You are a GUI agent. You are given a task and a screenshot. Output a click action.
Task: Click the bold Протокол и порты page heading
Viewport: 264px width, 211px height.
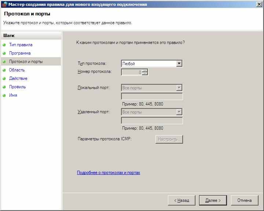click(x=27, y=14)
